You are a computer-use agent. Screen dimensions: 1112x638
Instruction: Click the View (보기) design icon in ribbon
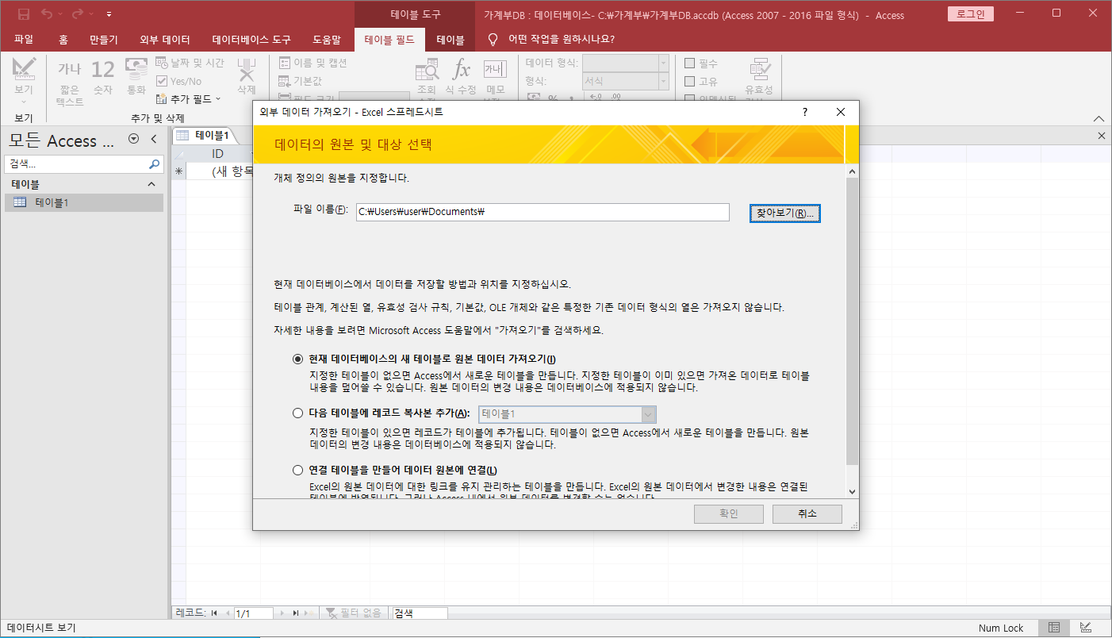24,70
